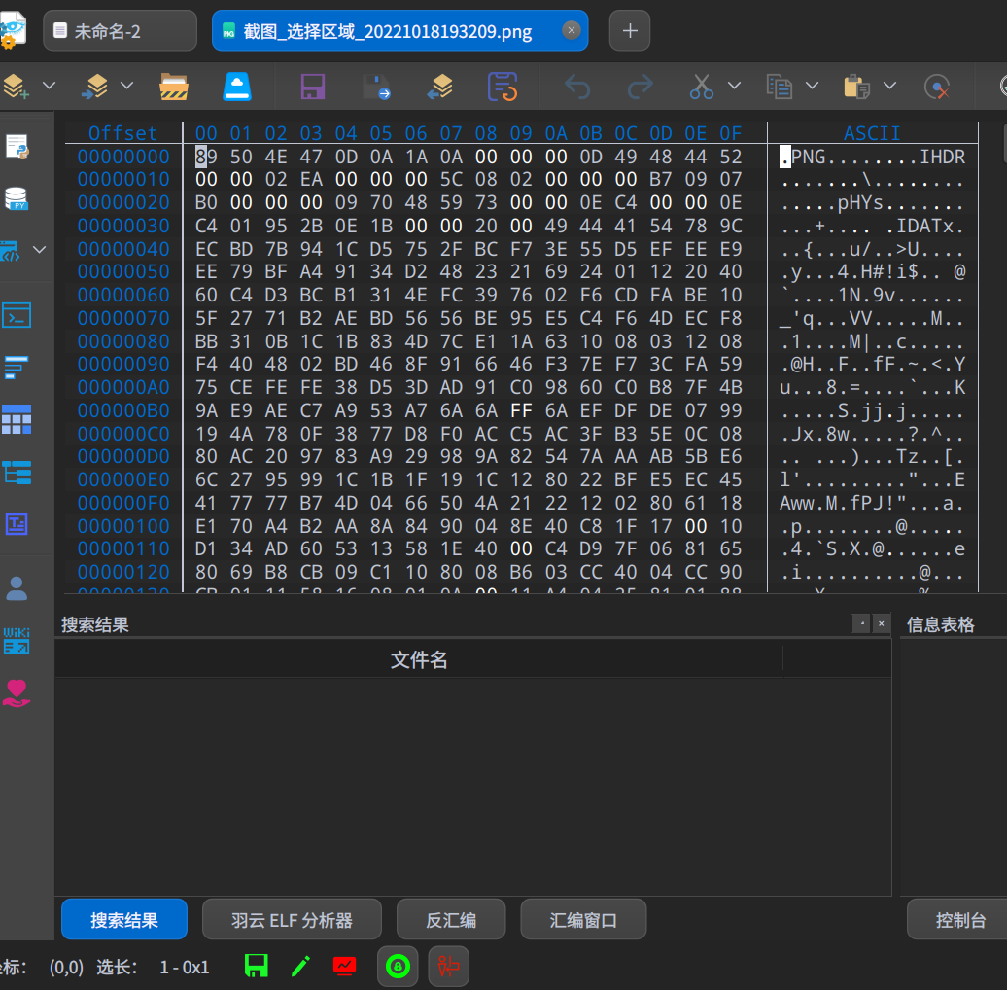This screenshot has height=990, width=1007.
Task: Click the WiKi icon in sidebar
Action: click(x=17, y=640)
